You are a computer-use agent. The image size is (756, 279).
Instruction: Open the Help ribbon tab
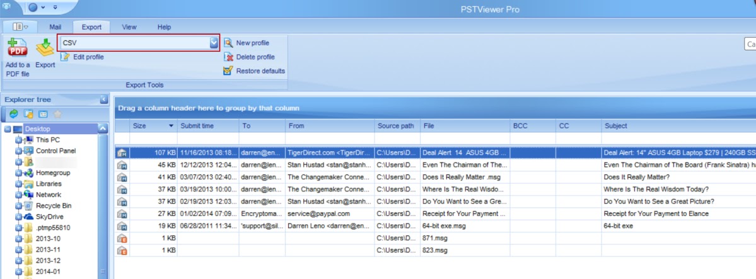point(165,27)
